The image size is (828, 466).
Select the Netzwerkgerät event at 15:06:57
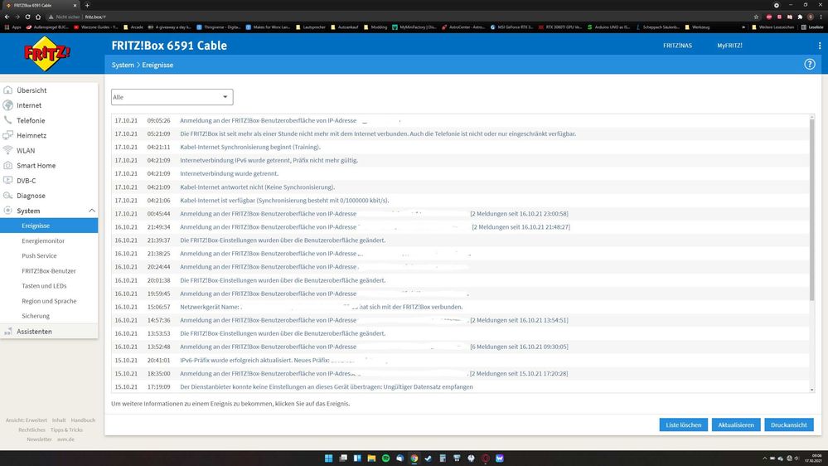[x=461, y=307]
